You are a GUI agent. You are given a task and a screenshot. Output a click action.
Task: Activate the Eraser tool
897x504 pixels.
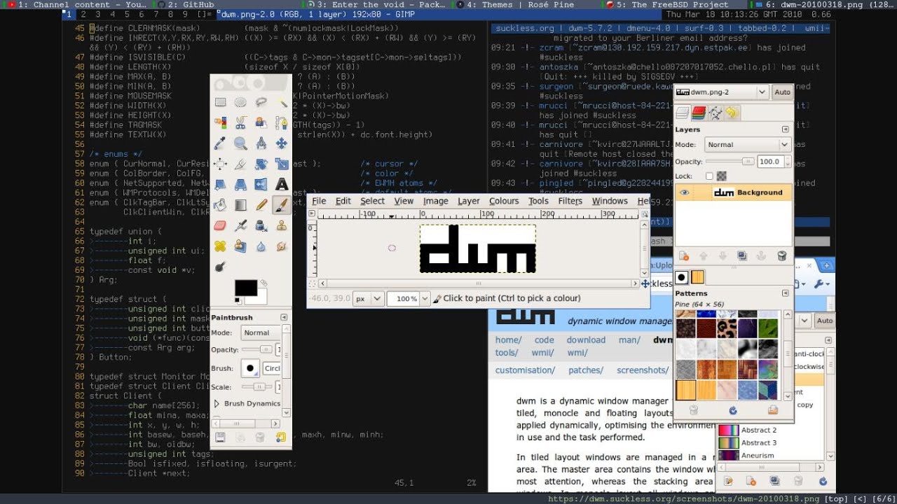[x=220, y=225]
